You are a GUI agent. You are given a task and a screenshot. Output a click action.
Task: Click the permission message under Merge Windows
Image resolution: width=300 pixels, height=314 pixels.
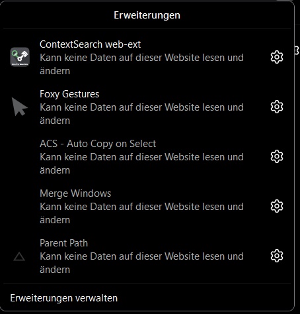[141, 213]
